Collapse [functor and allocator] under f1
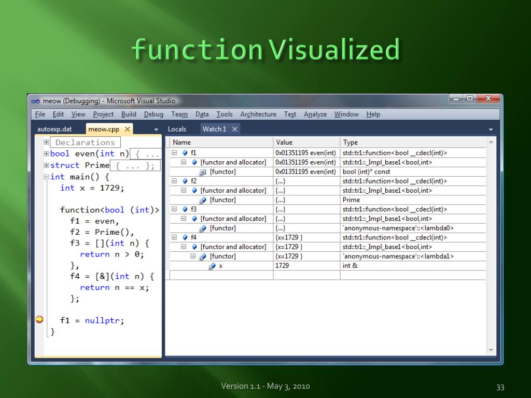The width and height of the screenshot is (531, 398). pos(184,162)
